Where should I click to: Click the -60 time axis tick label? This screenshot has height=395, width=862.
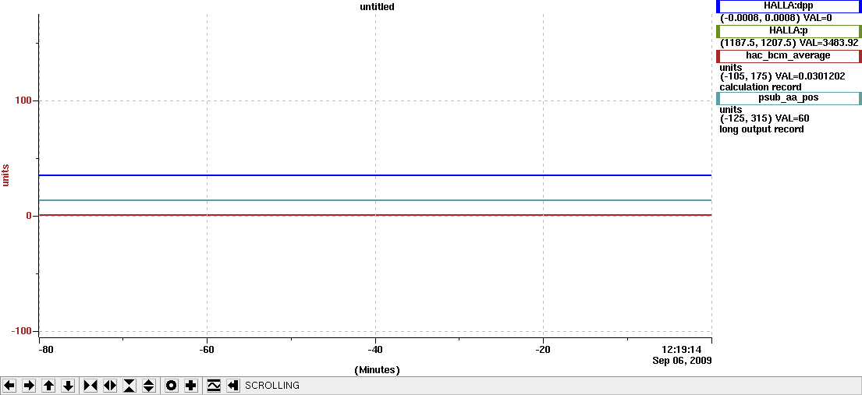207,349
